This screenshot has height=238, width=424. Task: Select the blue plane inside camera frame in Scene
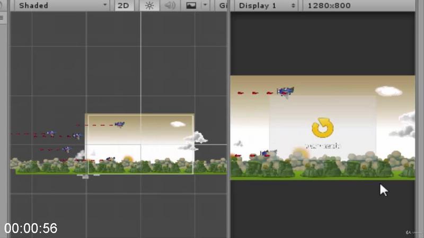[120, 124]
